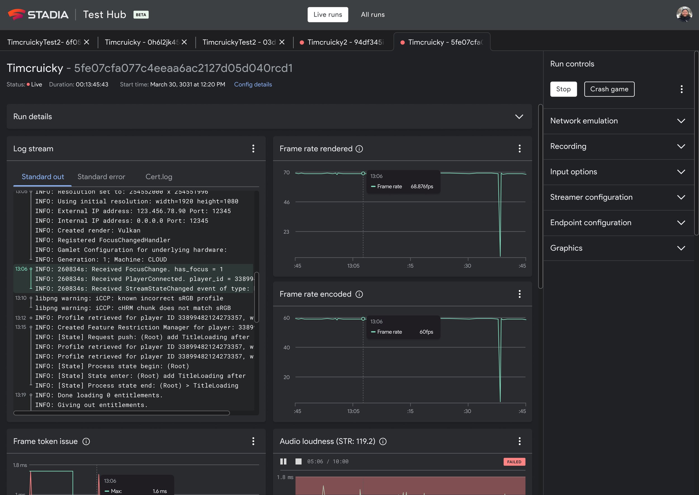
Task: Click the BETA badge
Action: coord(141,15)
